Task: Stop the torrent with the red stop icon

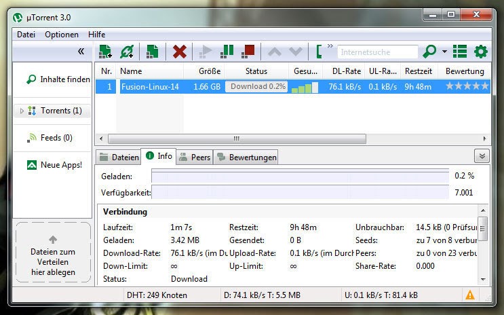Action: point(248,52)
